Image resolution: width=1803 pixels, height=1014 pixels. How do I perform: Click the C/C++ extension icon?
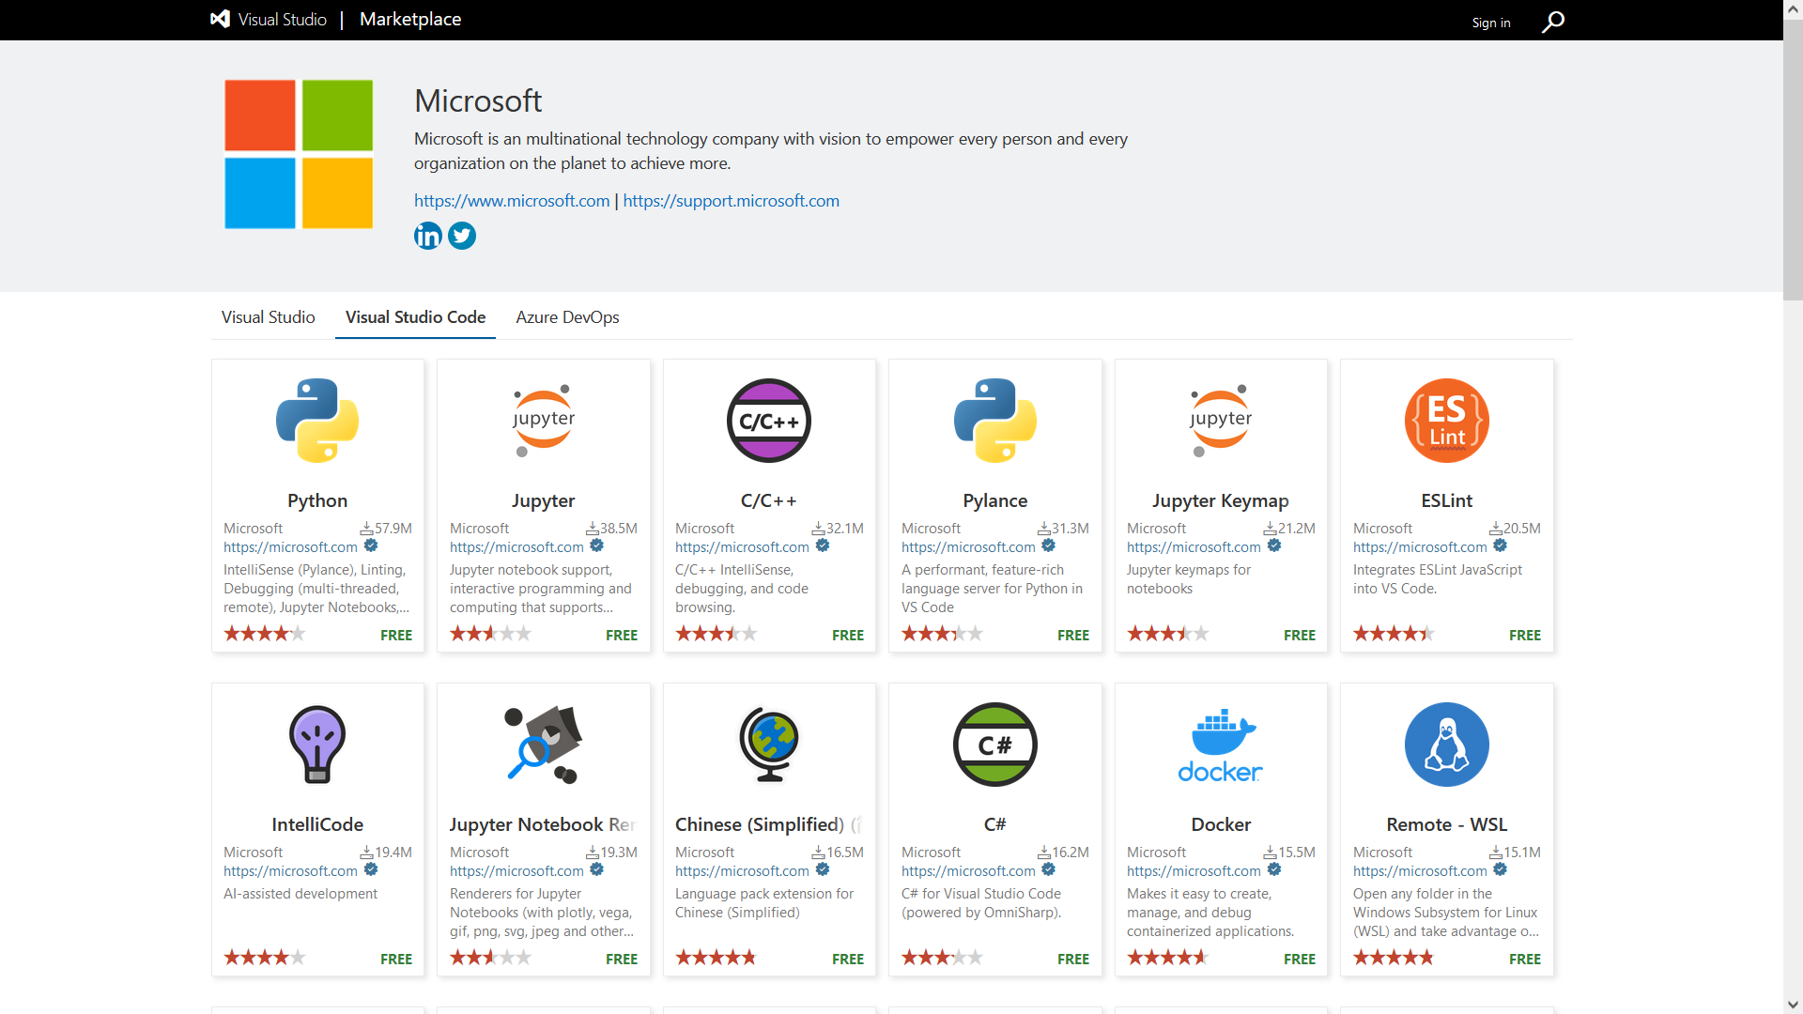pos(769,421)
